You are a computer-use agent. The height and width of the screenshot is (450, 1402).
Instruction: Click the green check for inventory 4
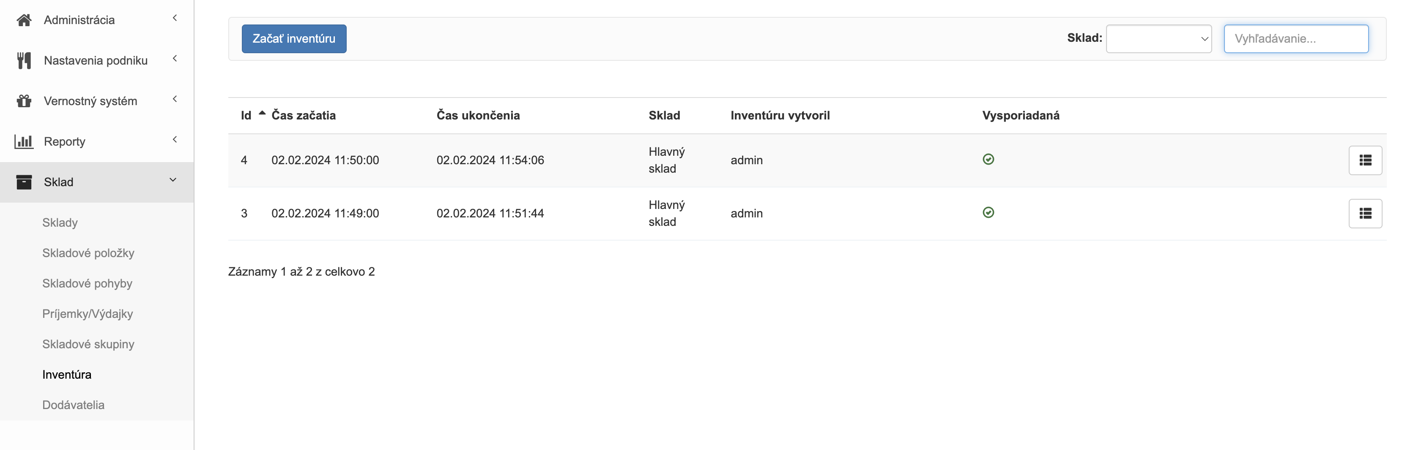[989, 159]
